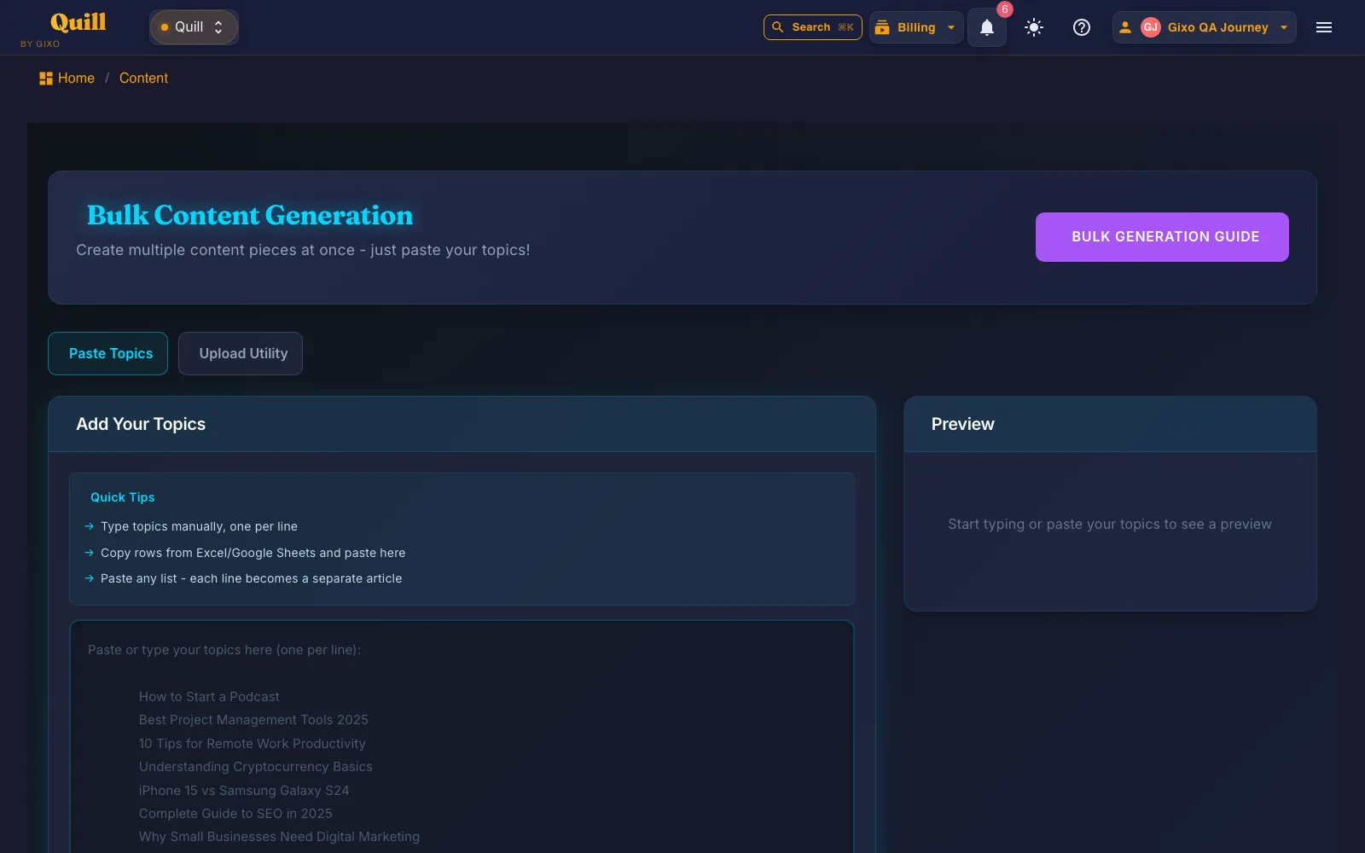Click the Add Your Topics heading
1365x853 pixels.
[x=141, y=424]
